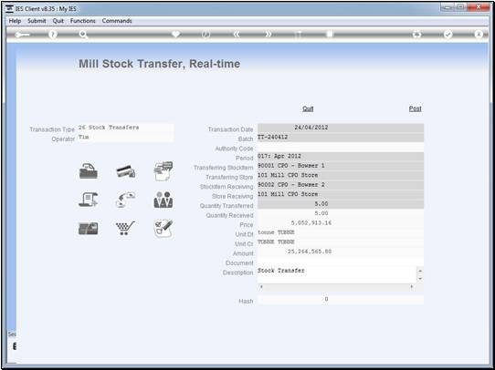The height and width of the screenshot is (370, 495).
Task: Click the Quit link above the form
Action: [308, 108]
